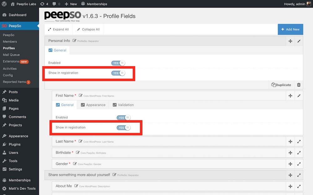Switch to the Appearance tab of First Name

pyautogui.click(x=93, y=105)
